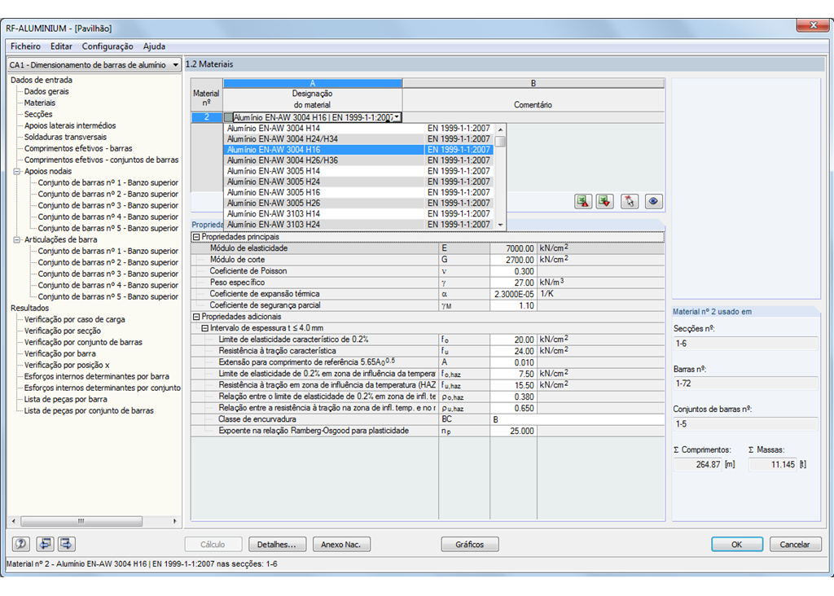Select Alumínio EN-AW 3004 H14 from list

point(359,128)
